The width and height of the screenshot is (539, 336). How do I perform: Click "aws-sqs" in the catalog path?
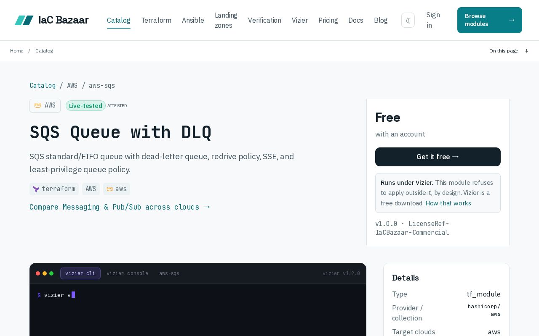pos(102,86)
